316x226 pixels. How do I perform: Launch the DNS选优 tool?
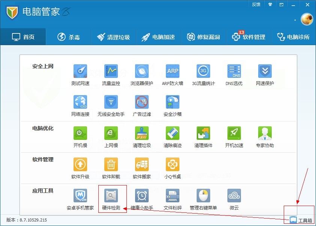(234, 75)
